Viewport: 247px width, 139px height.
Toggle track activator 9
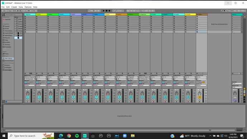119,97
